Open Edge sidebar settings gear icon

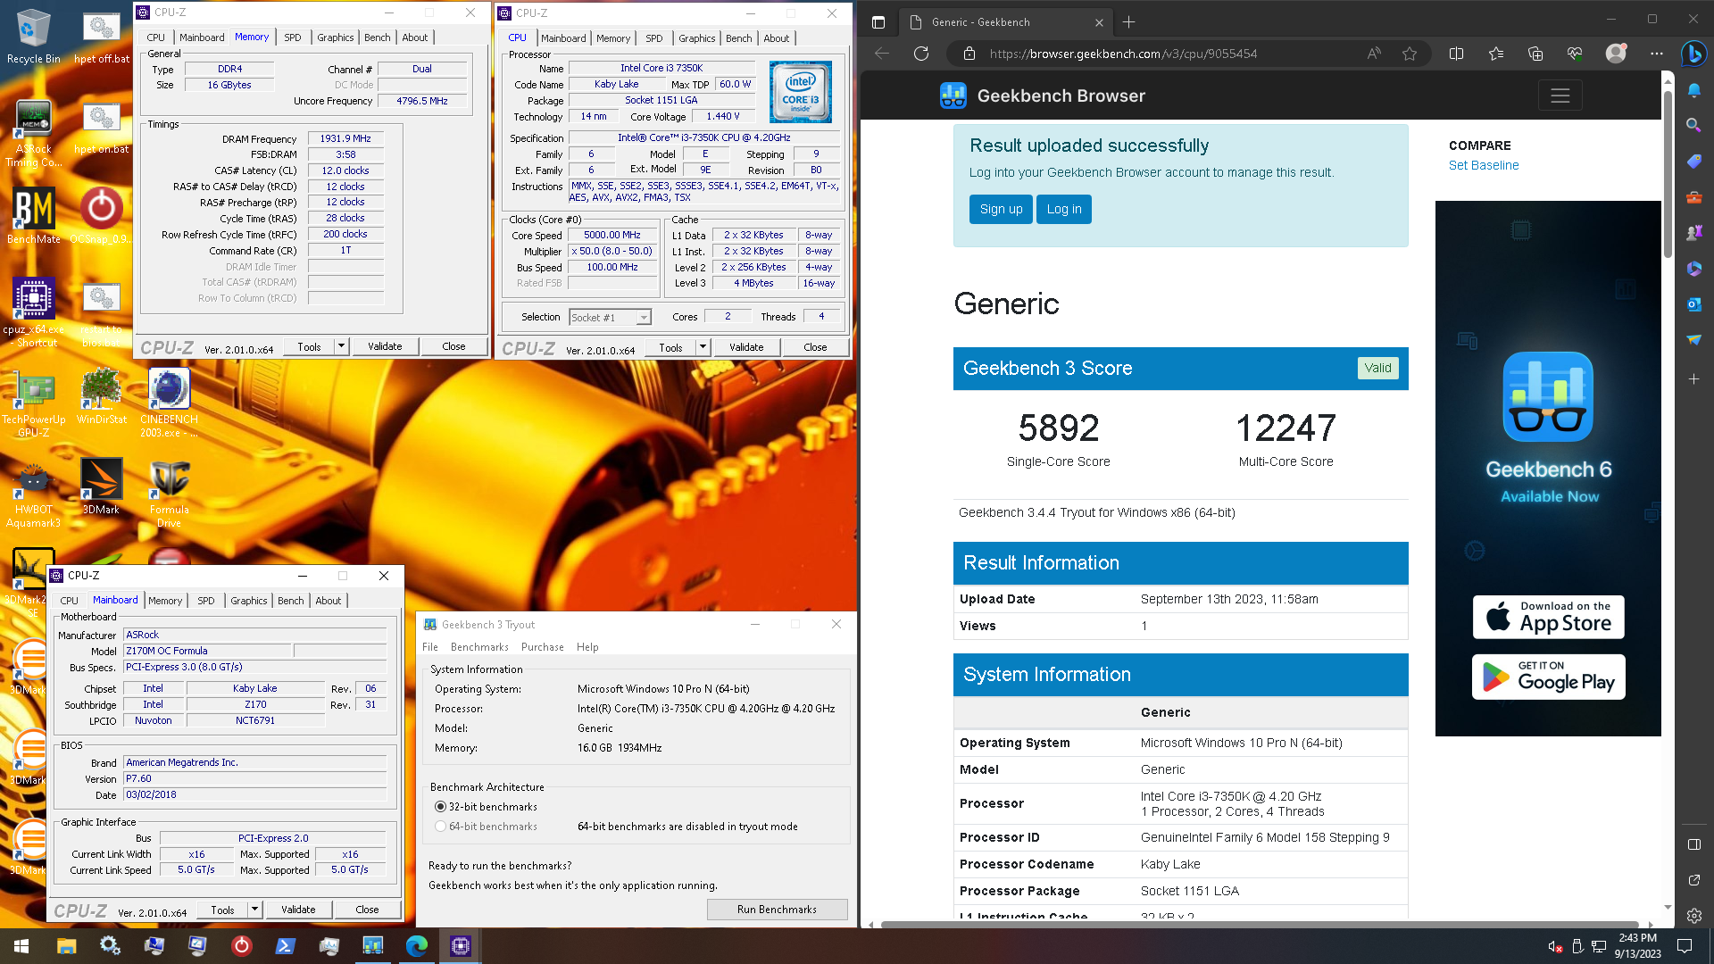pyautogui.click(x=1693, y=915)
